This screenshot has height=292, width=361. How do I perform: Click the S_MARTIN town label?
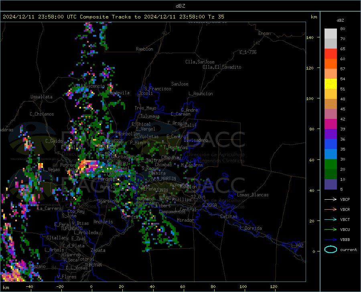pos(166,179)
